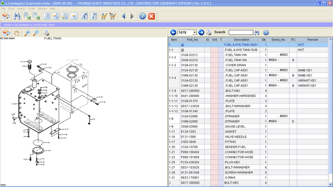Open help from the main toolbar question icon
This screenshot has height=187, width=333.
pyautogui.click(x=143, y=16)
